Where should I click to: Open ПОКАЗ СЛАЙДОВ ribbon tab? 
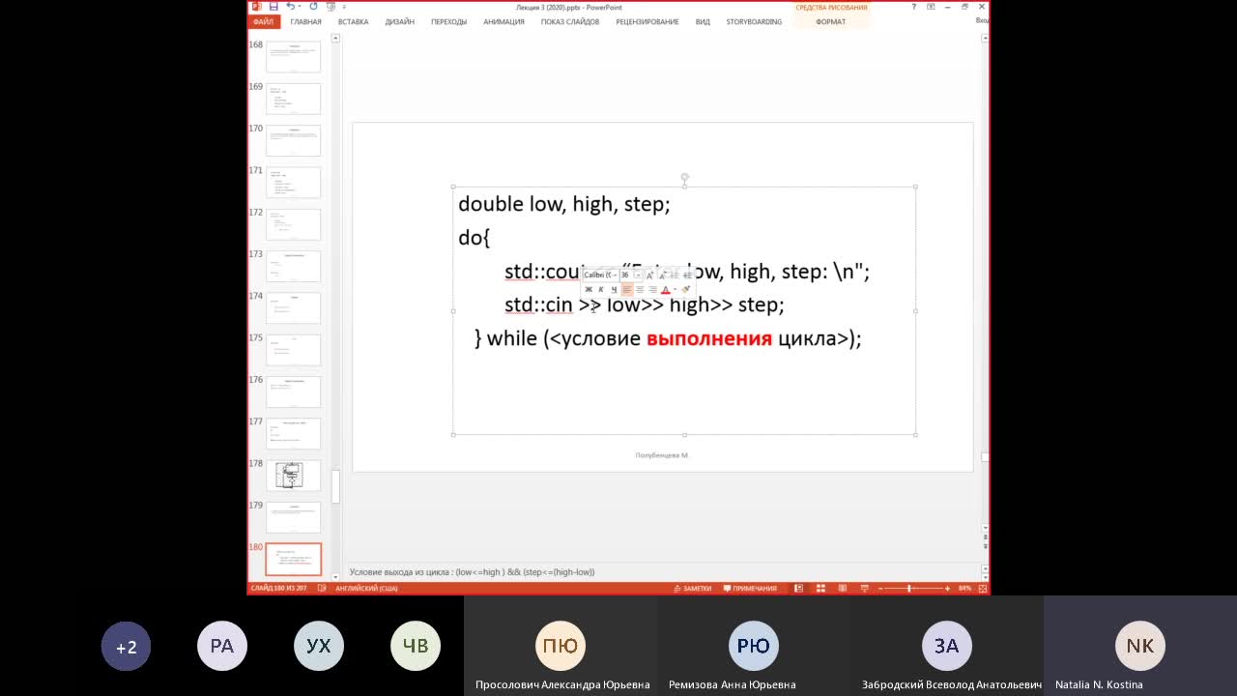[570, 21]
